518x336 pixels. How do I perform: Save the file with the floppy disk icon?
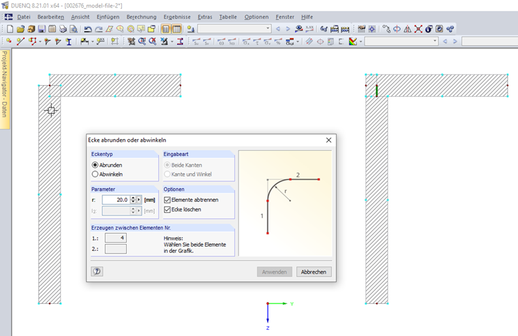click(42, 29)
